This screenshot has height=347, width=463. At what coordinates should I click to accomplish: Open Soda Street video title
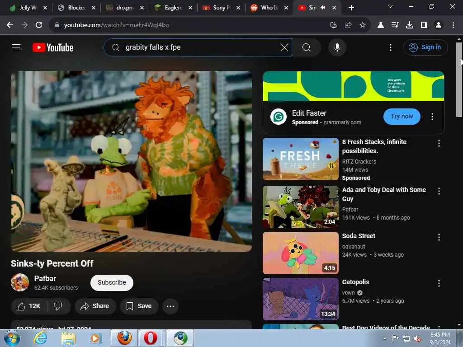[x=359, y=236]
